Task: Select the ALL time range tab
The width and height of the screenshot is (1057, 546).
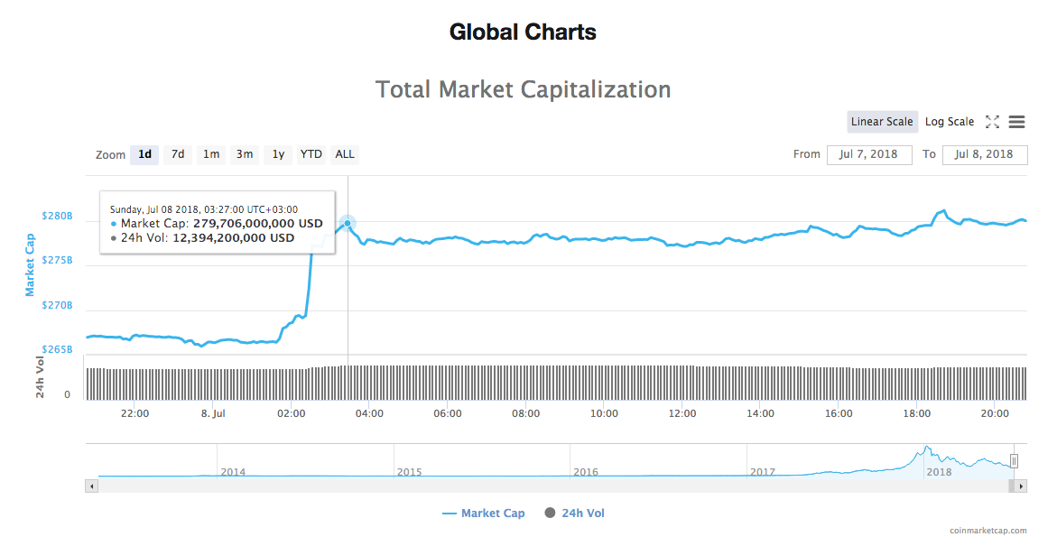Action: point(344,154)
